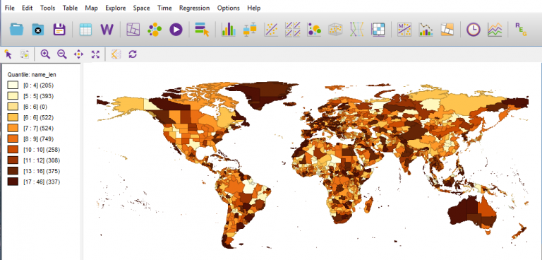Click the Quantile: name_len legend title
Viewport: 542px width, 260px height.
32,74
